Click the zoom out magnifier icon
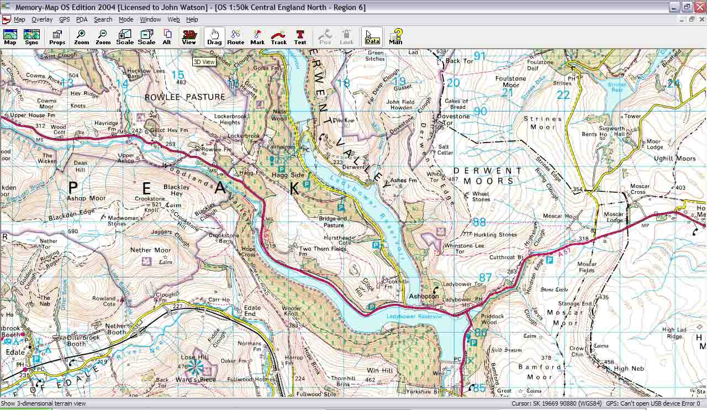The height and width of the screenshot is (410, 707). [x=103, y=37]
